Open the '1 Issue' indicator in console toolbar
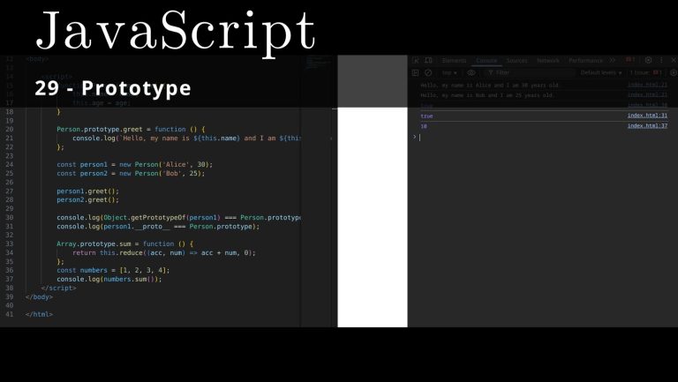The height and width of the screenshot is (382, 678). point(645,72)
